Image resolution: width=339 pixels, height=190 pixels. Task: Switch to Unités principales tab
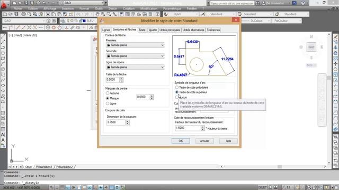point(169,30)
